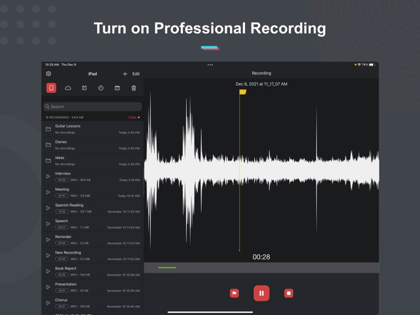Select the Reminder recording title
The width and height of the screenshot is (420, 315).
[x=63, y=237]
